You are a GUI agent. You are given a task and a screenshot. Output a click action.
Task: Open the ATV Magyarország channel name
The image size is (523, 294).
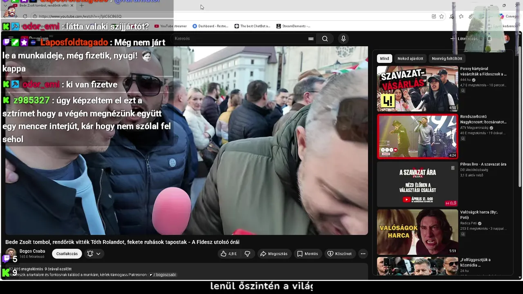tap(474, 127)
